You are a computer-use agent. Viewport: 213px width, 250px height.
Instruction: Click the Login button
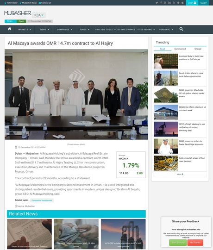click(192, 3)
